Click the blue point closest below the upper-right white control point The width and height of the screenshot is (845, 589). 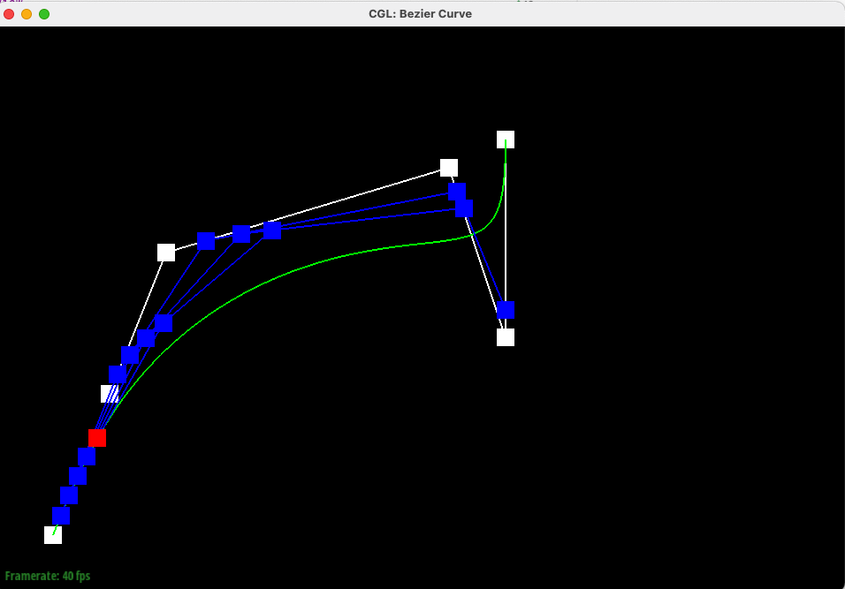pos(457,192)
